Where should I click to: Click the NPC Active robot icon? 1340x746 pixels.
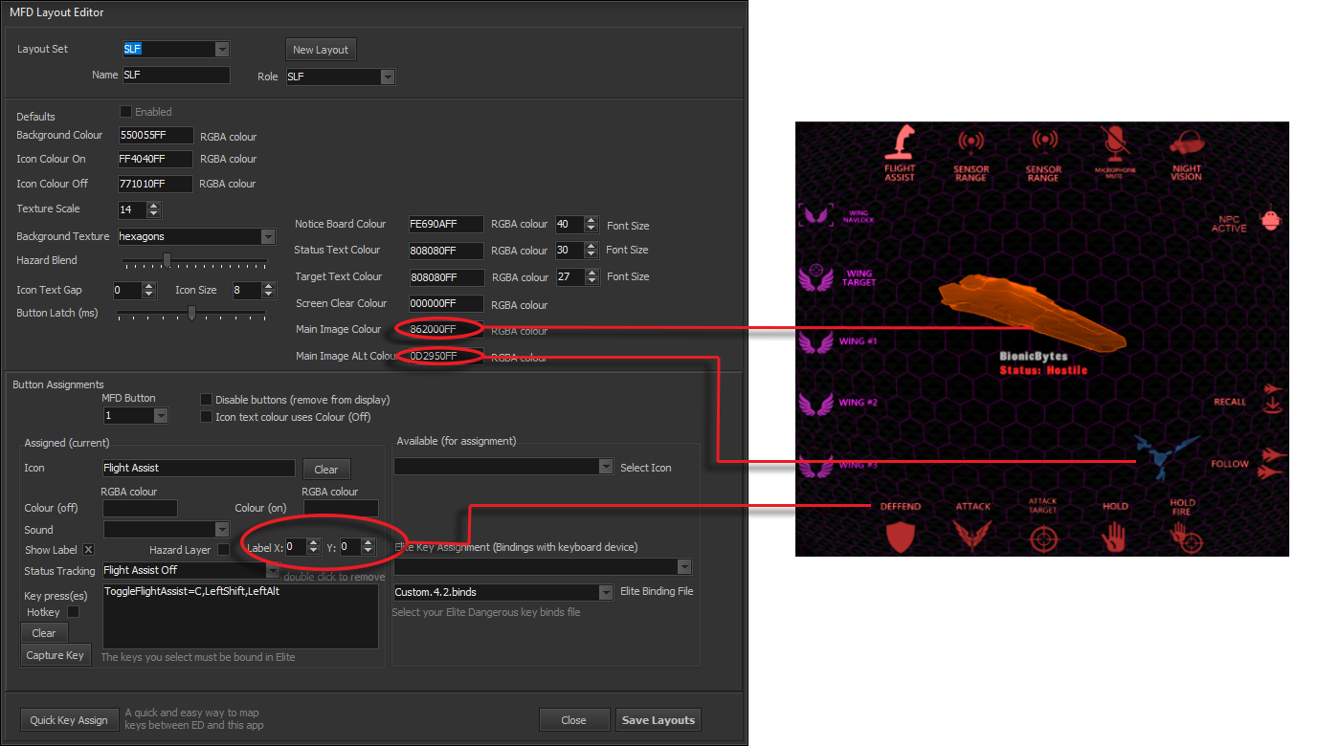pyautogui.click(x=1270, y=220)
